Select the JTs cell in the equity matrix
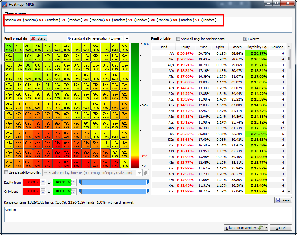The width and height of the screenshot is (297, 235). (47, 76)
